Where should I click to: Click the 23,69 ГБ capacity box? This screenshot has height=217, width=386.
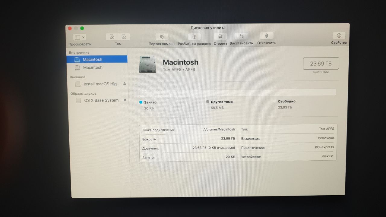pyautogui.click(x=321, y=64)
